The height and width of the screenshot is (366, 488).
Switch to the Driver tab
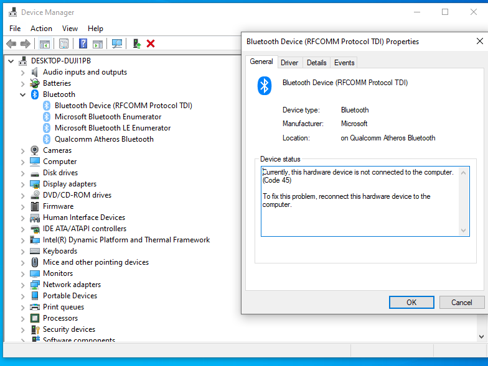(289, 63)
